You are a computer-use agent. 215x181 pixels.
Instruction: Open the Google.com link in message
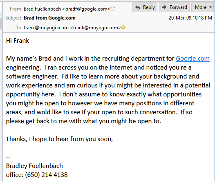tap(193, 59)
